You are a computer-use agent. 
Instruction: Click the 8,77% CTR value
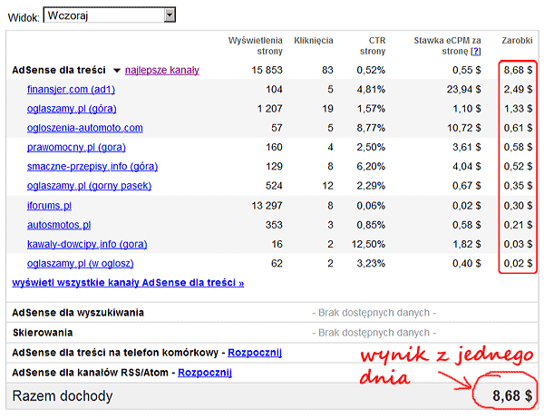(371, 128)
